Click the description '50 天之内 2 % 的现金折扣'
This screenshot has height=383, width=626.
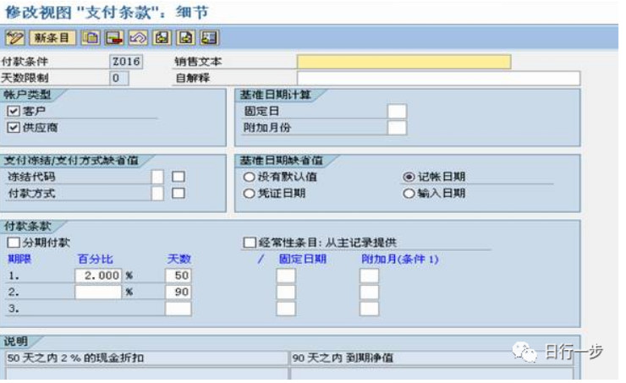(x=146, y=358)
